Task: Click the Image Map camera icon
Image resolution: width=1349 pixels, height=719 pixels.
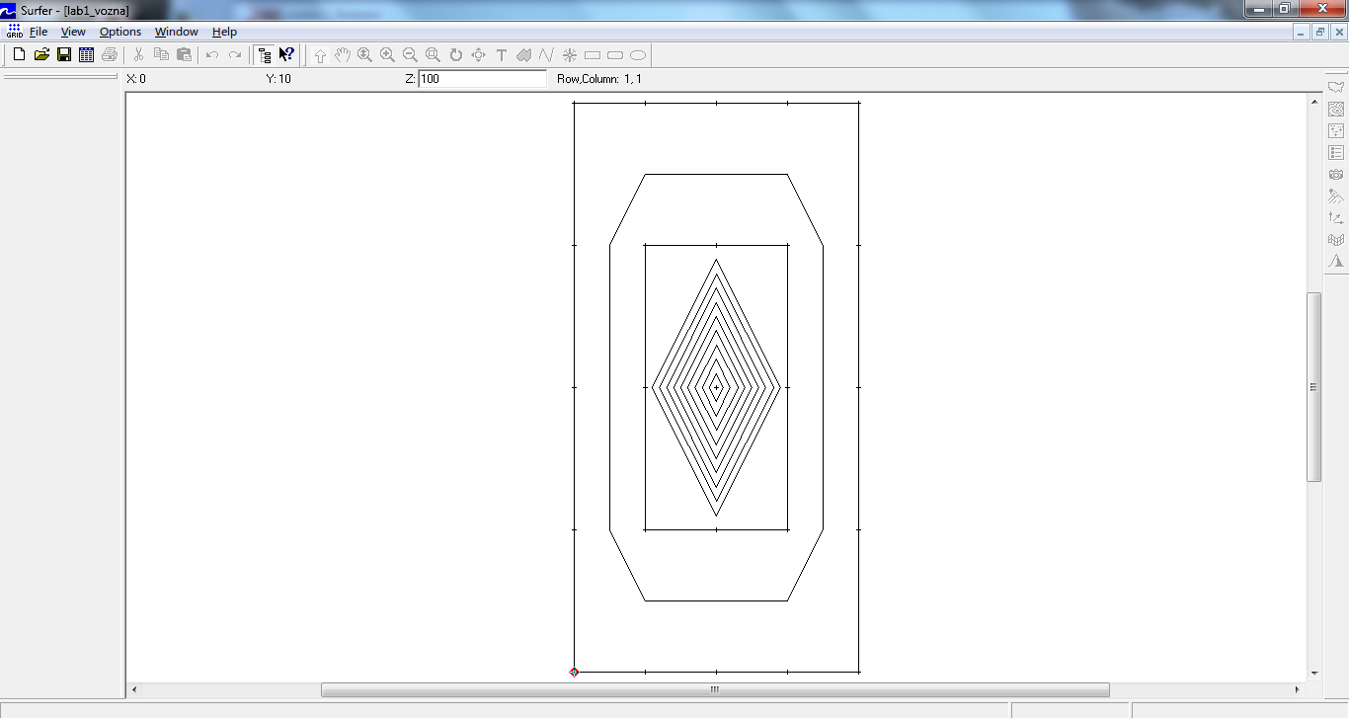Action: click(x=1336, y=174)
